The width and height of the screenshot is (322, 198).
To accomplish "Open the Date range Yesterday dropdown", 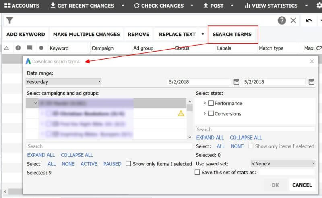I will point(64,82).
